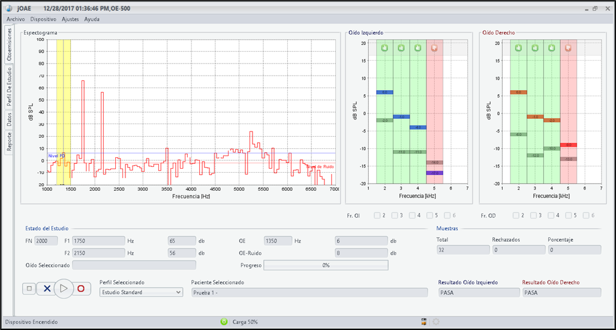Open the Dispositivo menu
The height and width of the screenshot is (330, 616).
43,19
